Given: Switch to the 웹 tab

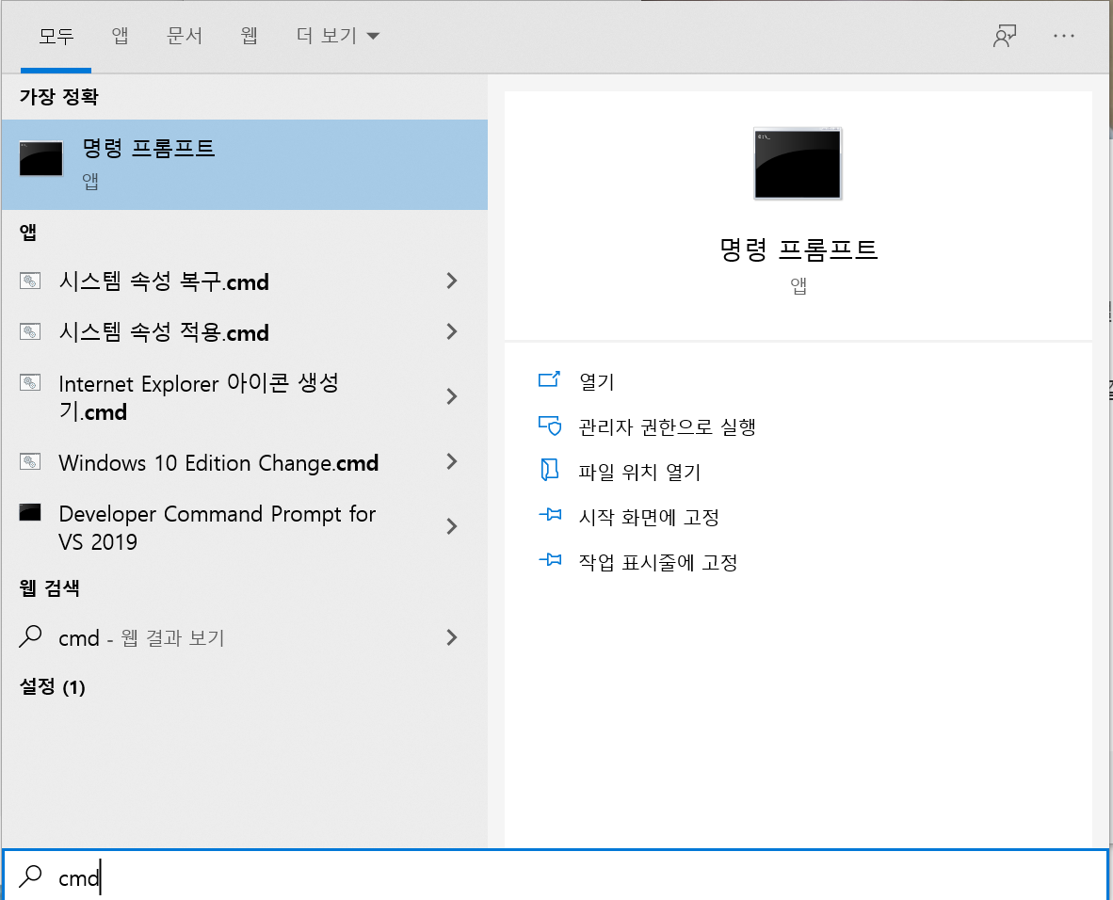Looking at the screenshot, I should point(249,36).
